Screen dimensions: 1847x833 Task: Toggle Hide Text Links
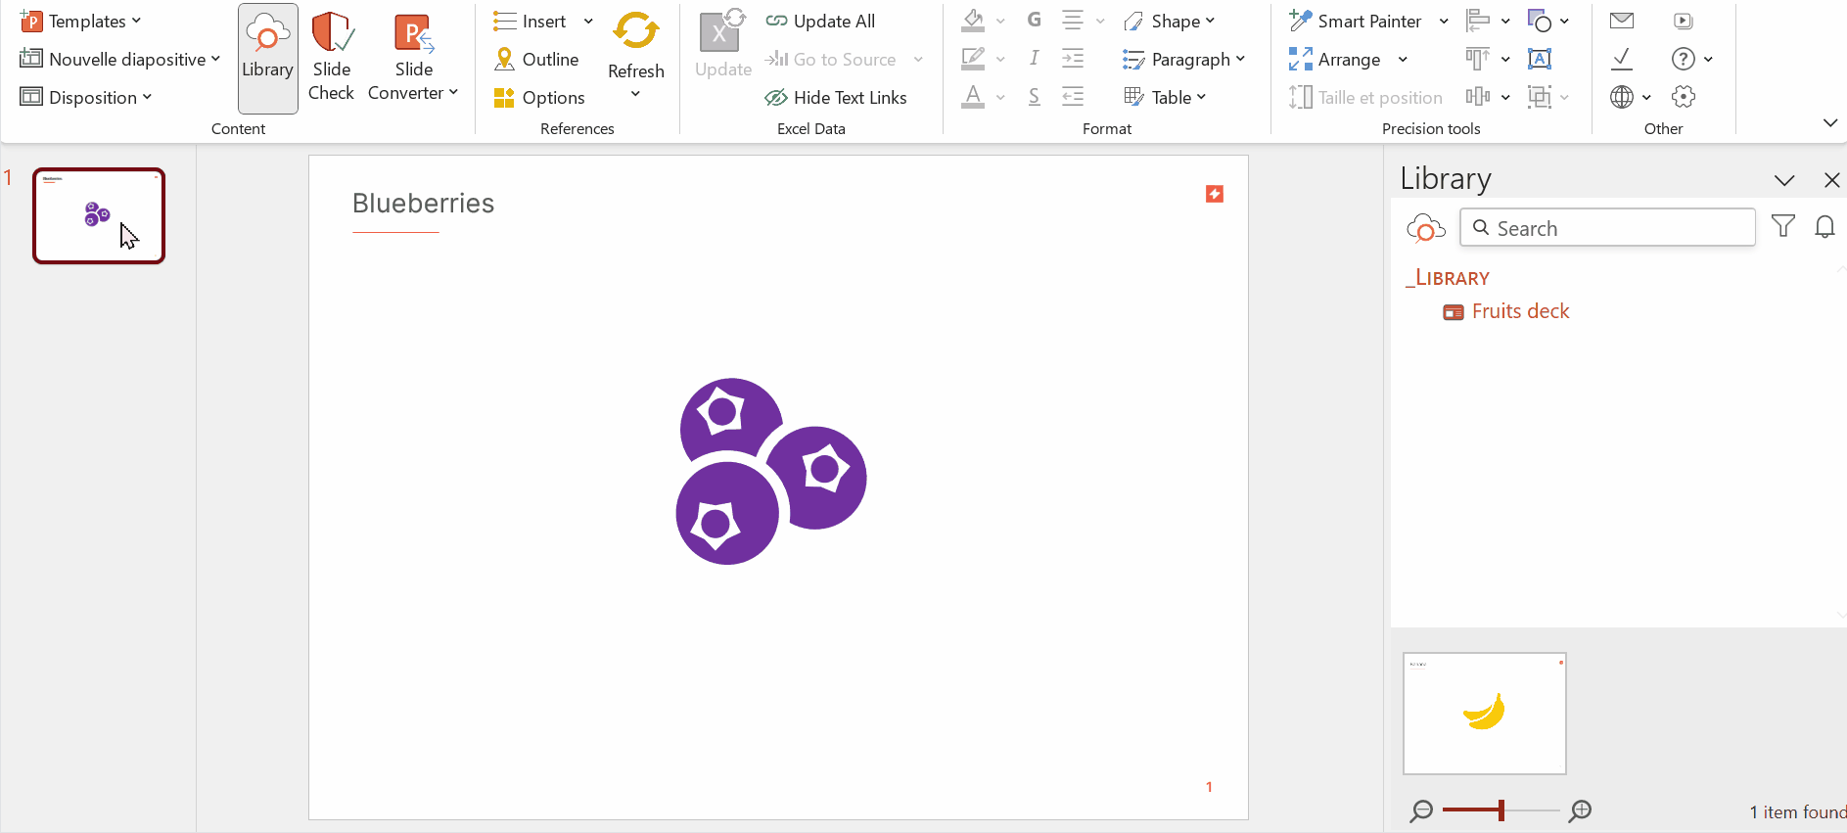tap(836, 97)
